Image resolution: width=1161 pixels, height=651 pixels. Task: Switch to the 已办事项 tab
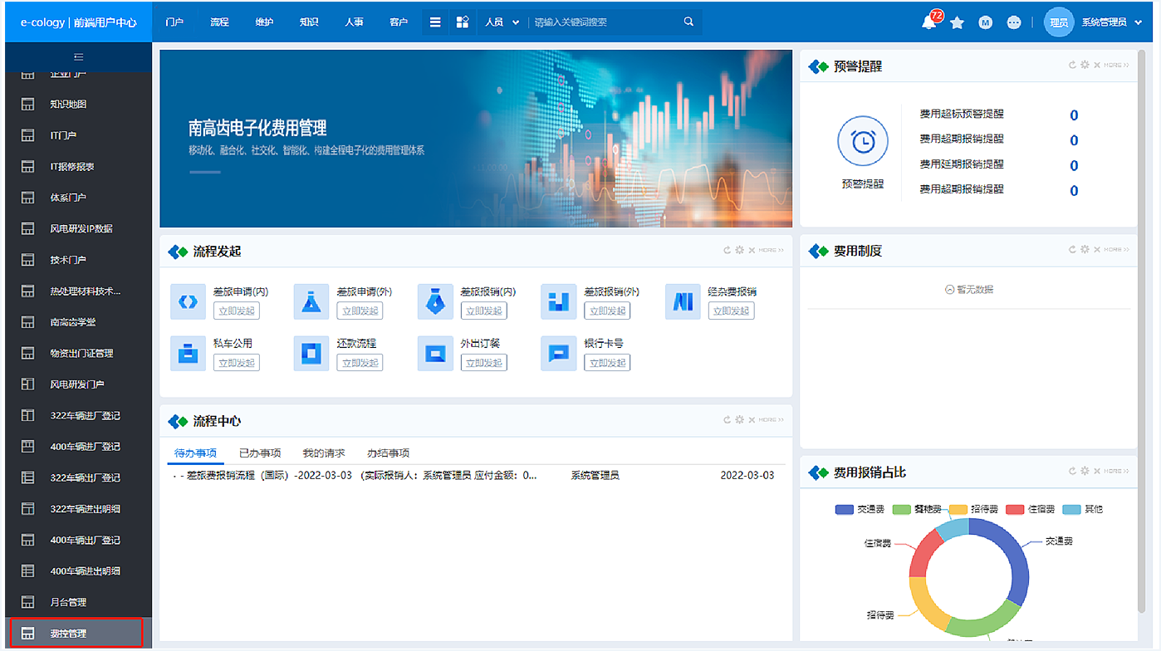click(260, 453)
